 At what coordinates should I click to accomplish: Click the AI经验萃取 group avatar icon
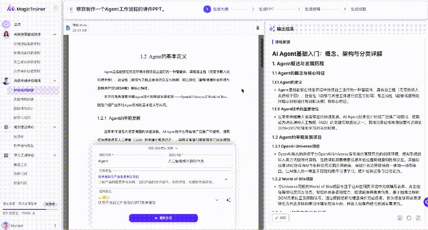click(x=6, y=34)
